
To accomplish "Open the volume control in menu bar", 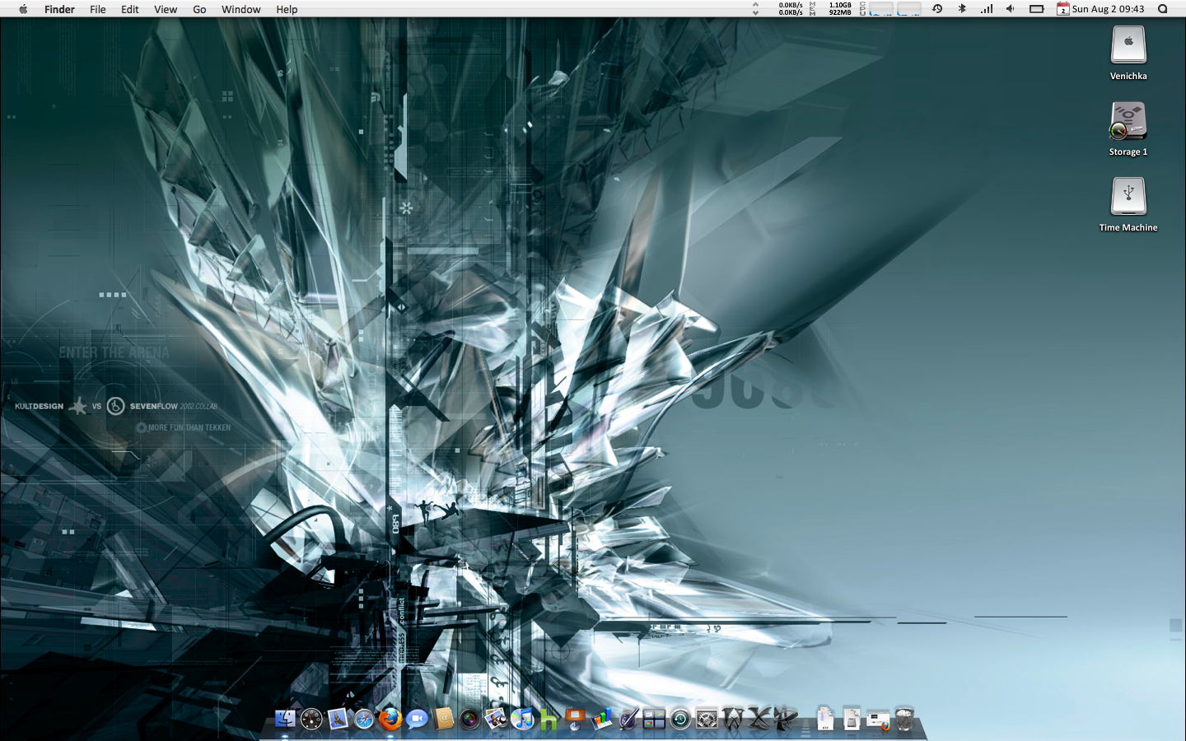I will coord(1011,9).
